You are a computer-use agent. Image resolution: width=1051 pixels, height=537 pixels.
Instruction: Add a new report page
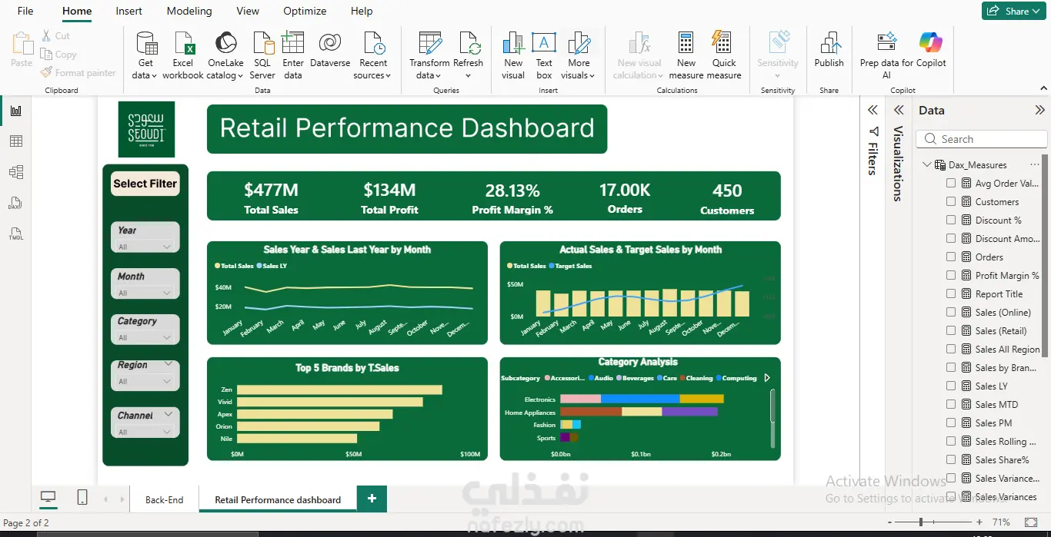click(x=372, y=499)
